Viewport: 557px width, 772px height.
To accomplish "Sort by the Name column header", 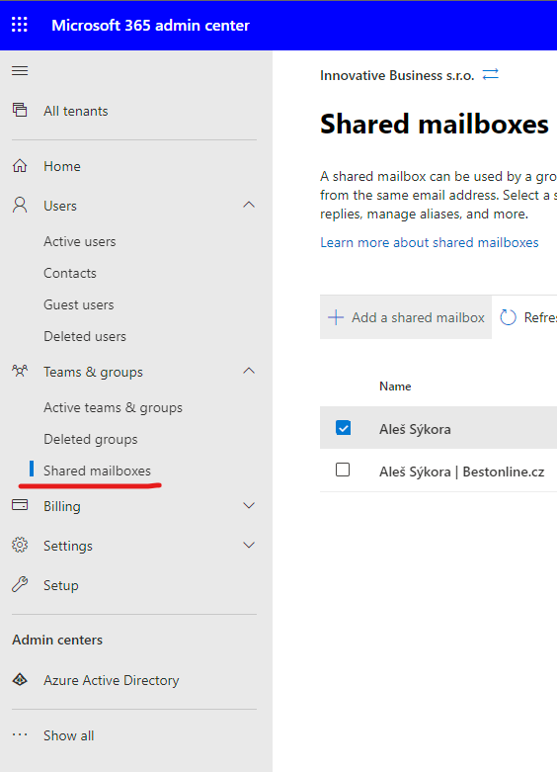I will point(395,386).
